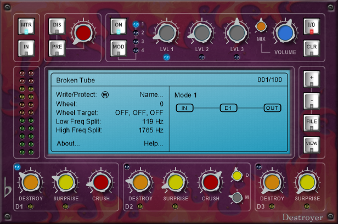The width and height of the screenshot is (338, 224).
Task: Click the red knob beside DIS
Action: click(x=82, y=33)
